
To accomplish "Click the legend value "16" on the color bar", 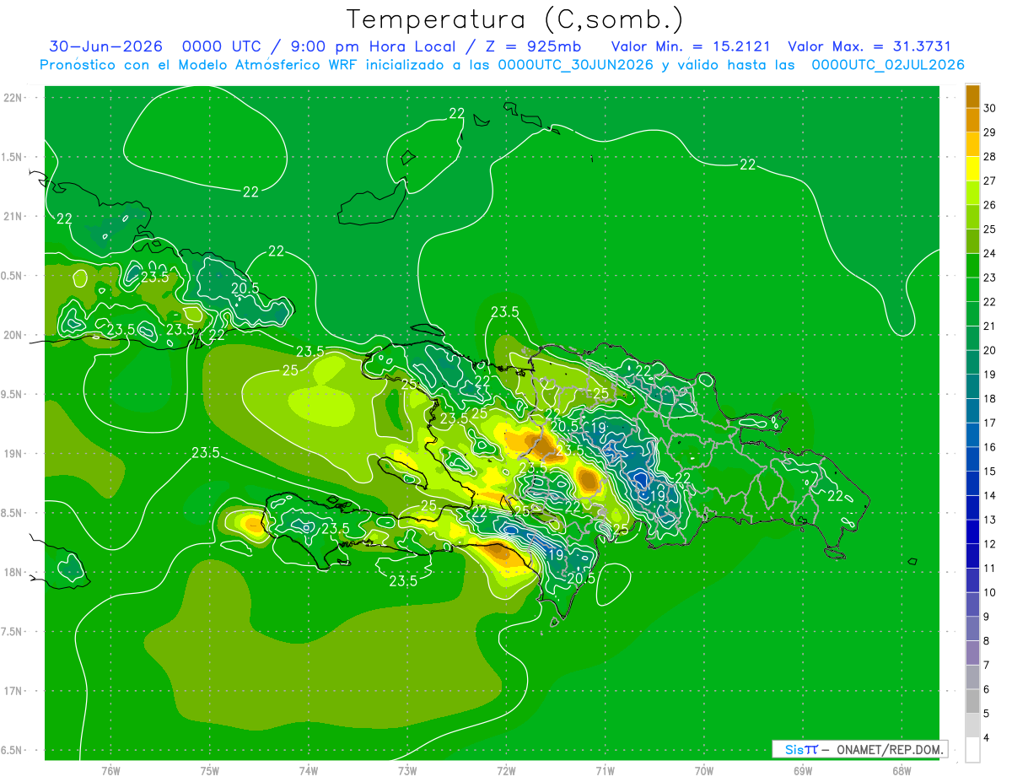I will pyautogui.click(x=990, y=448).
